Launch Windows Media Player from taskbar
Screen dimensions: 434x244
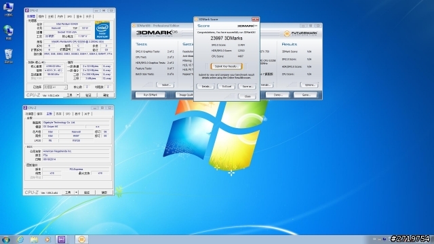tap(47, 239)
